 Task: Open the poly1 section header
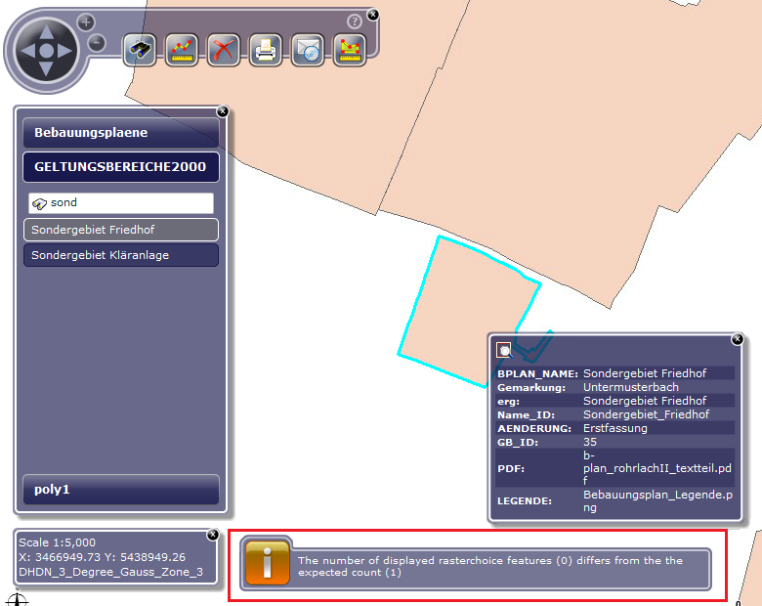point(121,490)
